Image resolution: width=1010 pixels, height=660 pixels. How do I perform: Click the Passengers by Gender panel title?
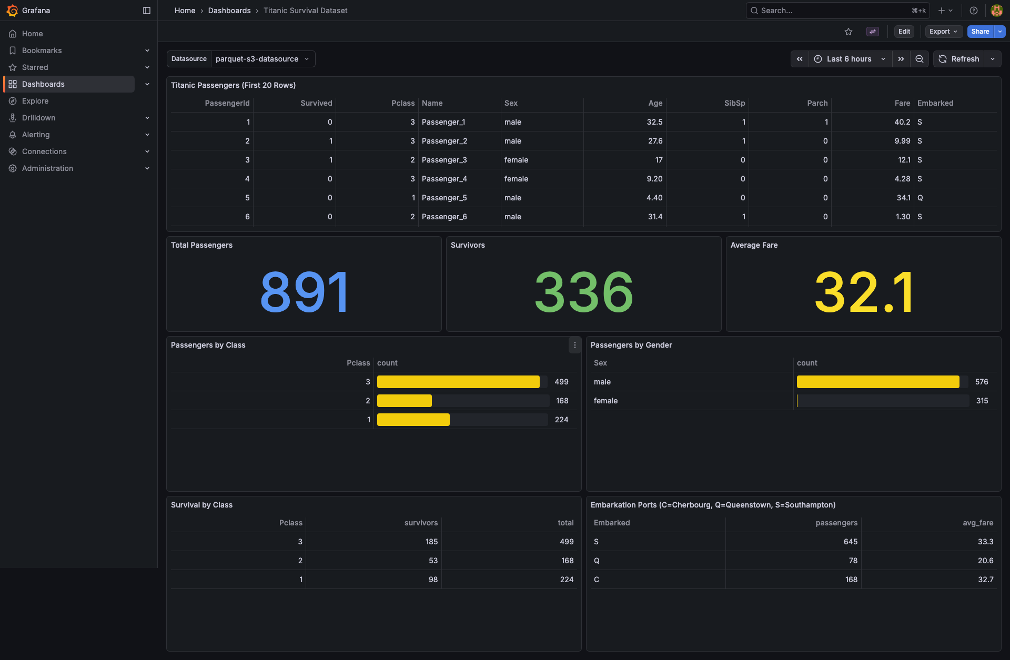(631, 345)
